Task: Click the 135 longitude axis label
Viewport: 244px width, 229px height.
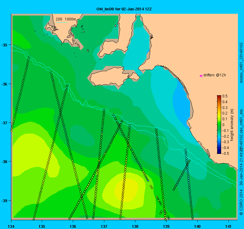Action: (42, 226)
